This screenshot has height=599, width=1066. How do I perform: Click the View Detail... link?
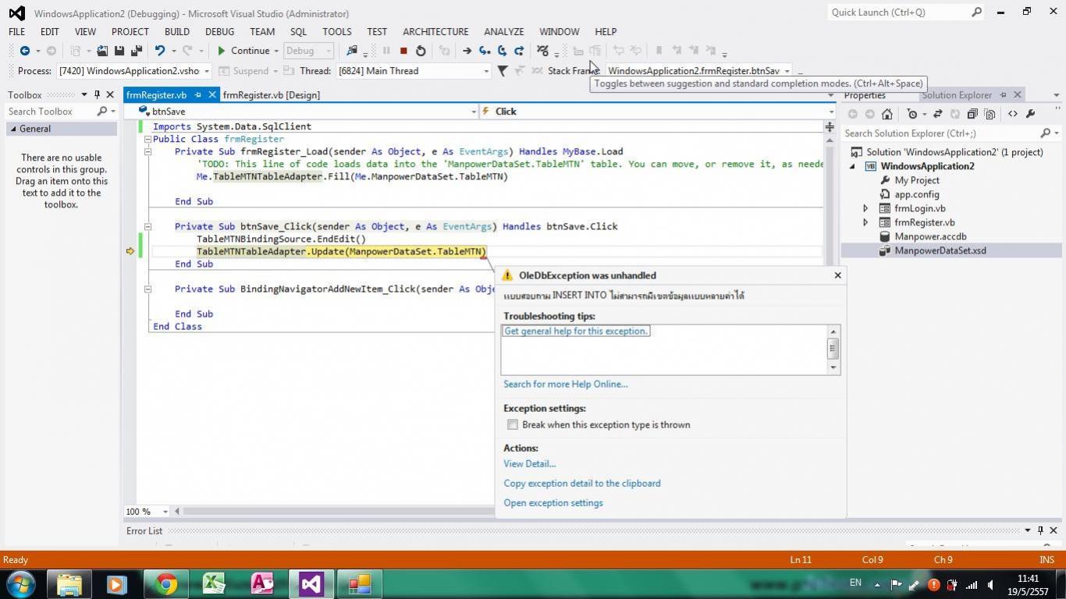coord(530,464)
